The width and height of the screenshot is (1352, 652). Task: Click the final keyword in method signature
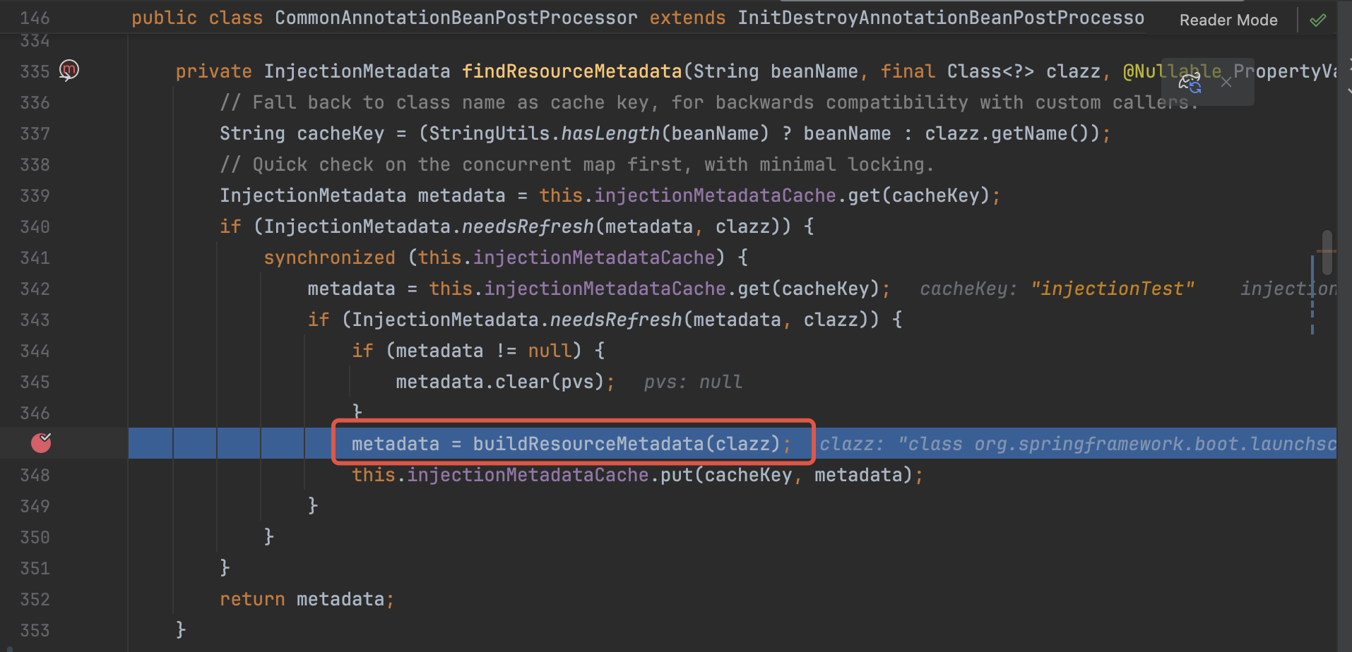click(908, 71)
